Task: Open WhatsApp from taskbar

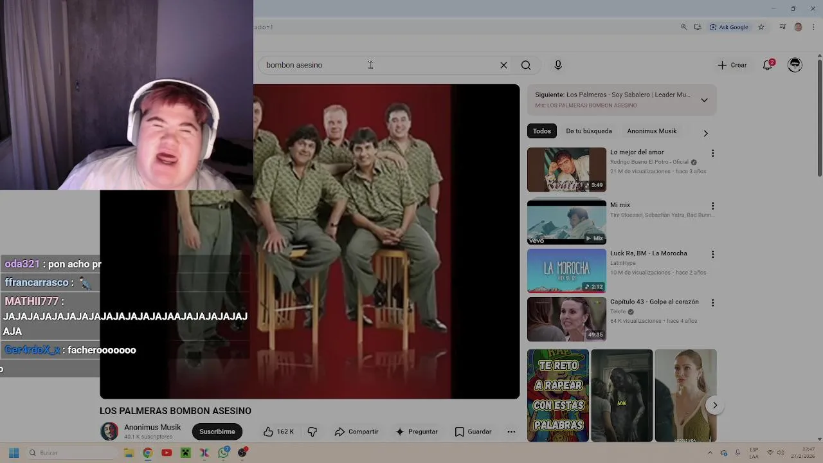Action: (x=223, y=453)
